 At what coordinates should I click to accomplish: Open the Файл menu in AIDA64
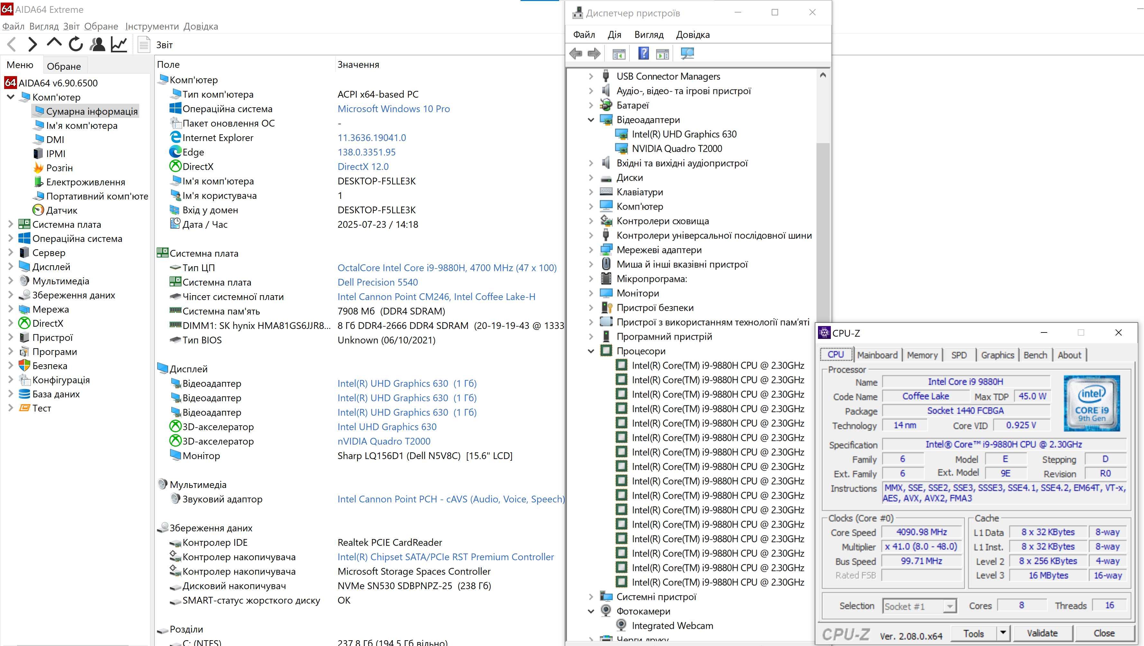[13, 26]
